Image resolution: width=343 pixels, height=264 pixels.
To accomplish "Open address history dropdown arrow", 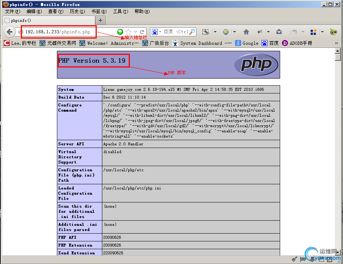I will click(x=135, y=32).
